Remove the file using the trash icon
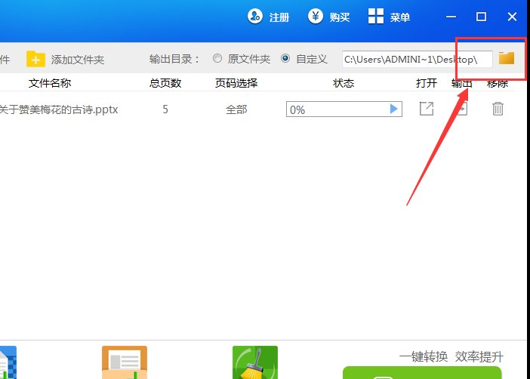This screenshot has height=379, width=530. (498, 109)
